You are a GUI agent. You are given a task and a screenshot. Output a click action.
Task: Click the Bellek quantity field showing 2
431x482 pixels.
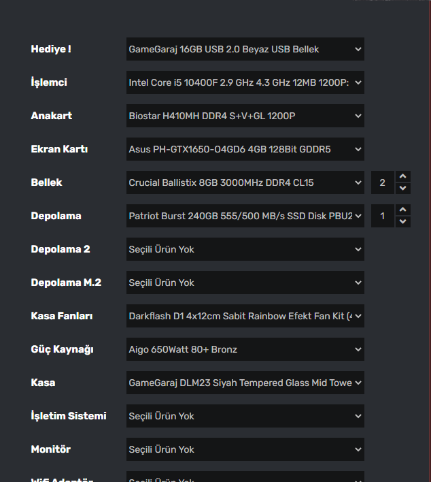[x=383, y=182]
